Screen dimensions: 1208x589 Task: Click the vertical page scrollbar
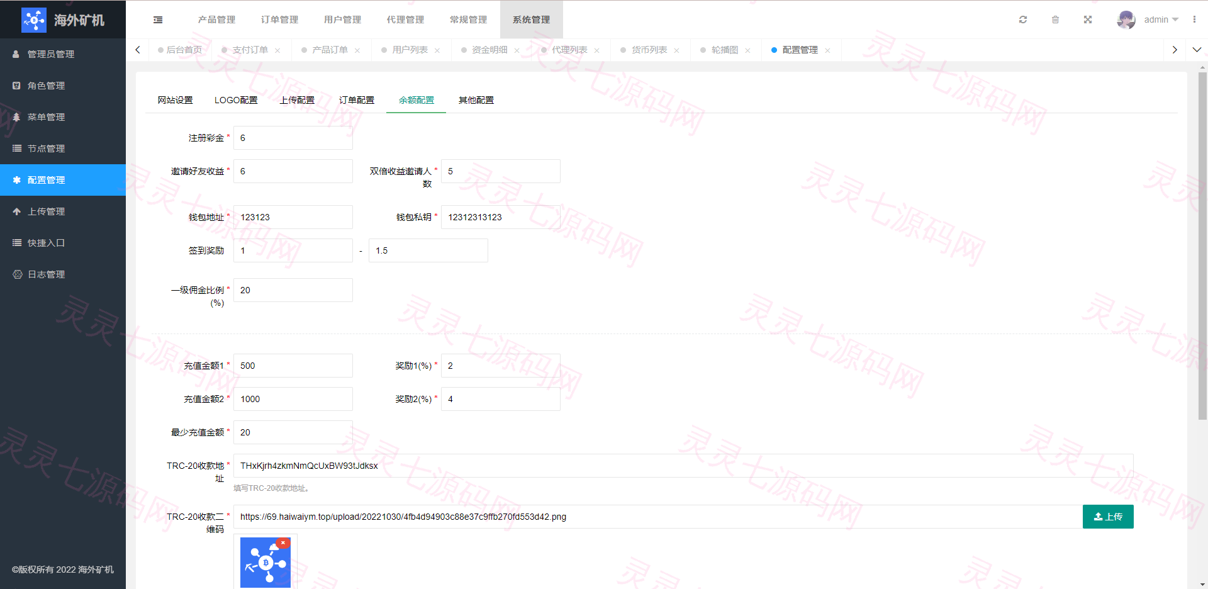coord(1202,245)
